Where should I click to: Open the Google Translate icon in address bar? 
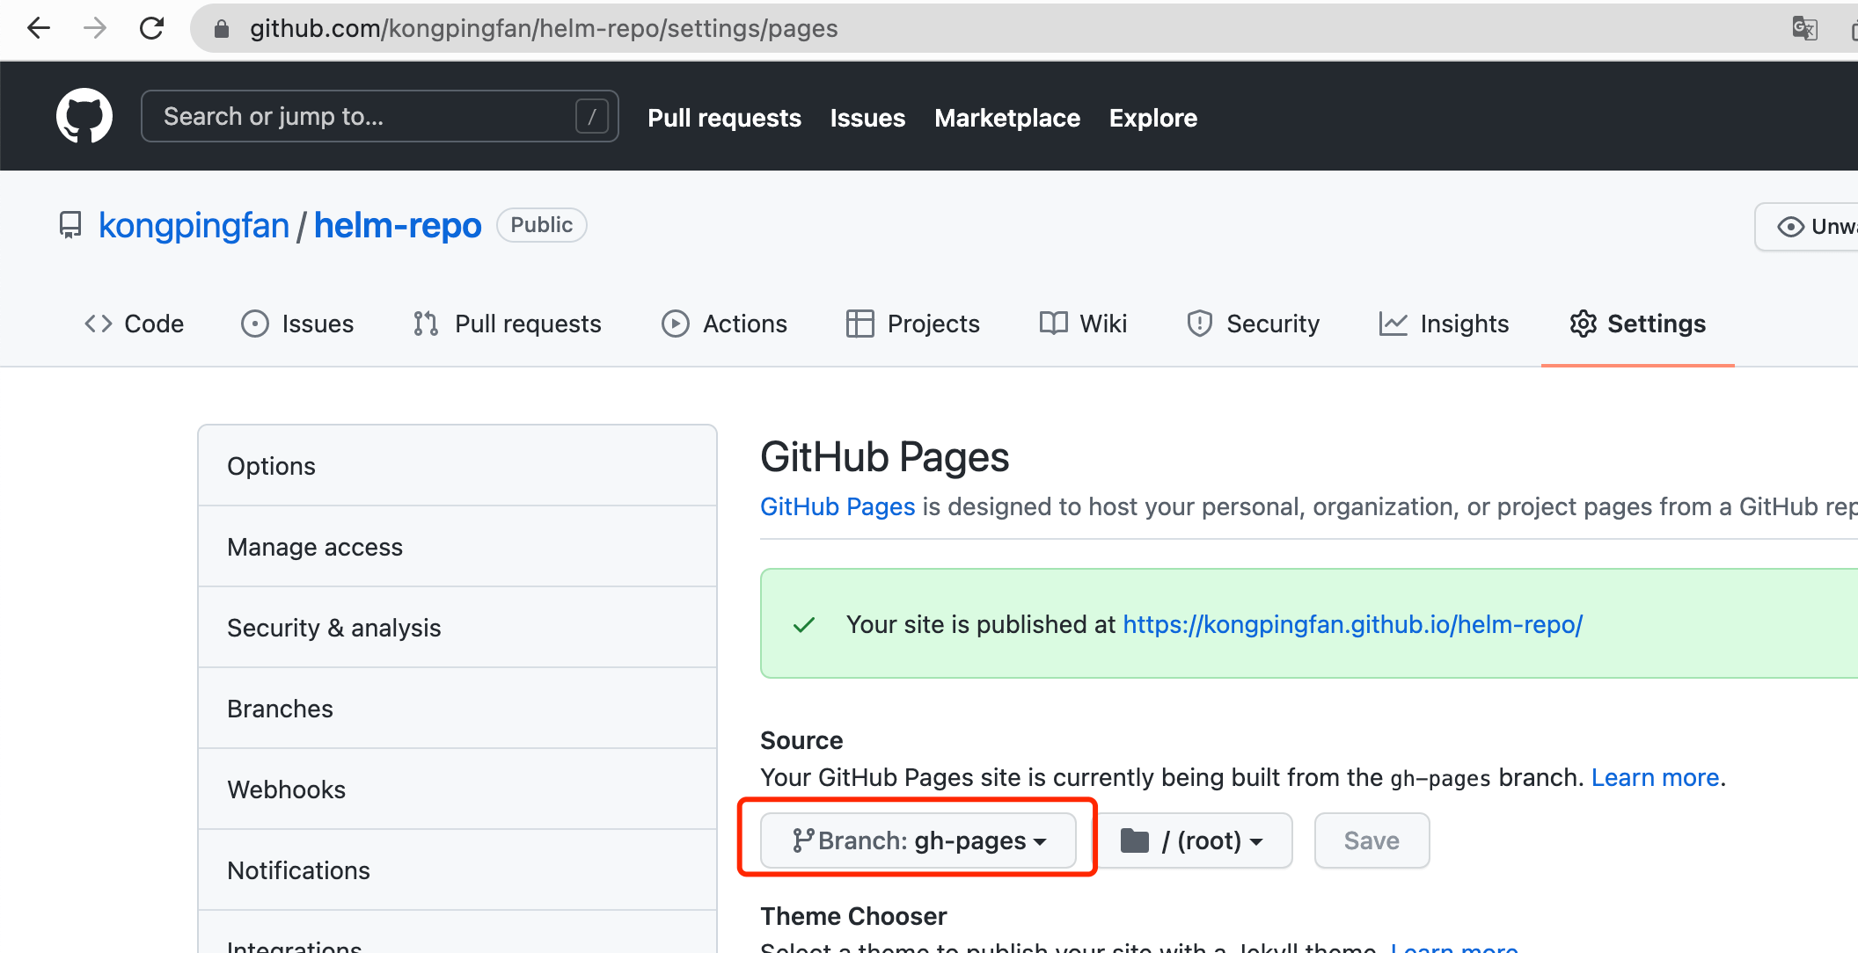[1804, 29]
